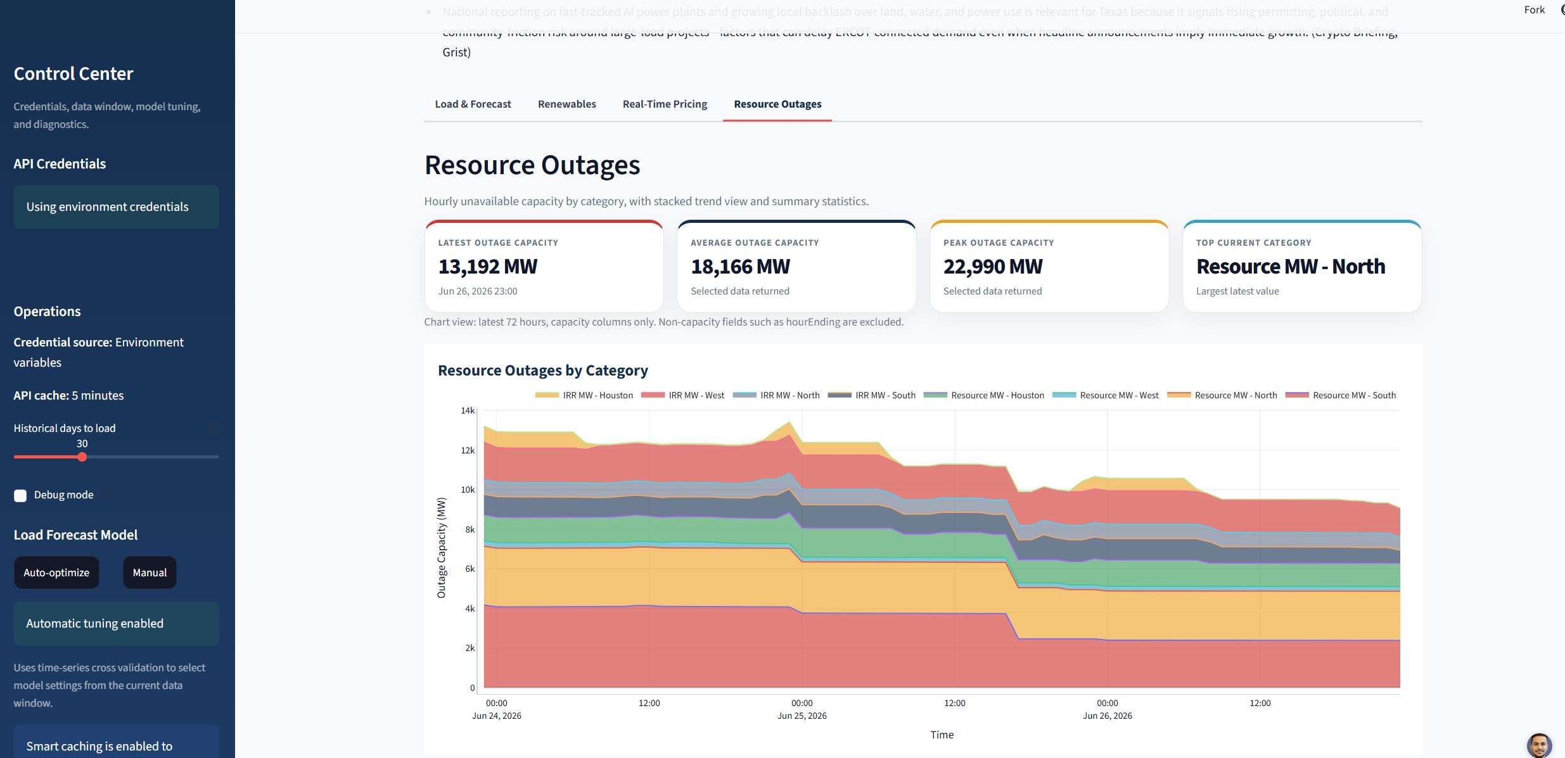Click the Outage Capacity (MW) axis title
This screenshot has width=1565, height=758.
(x=442, y=548)
